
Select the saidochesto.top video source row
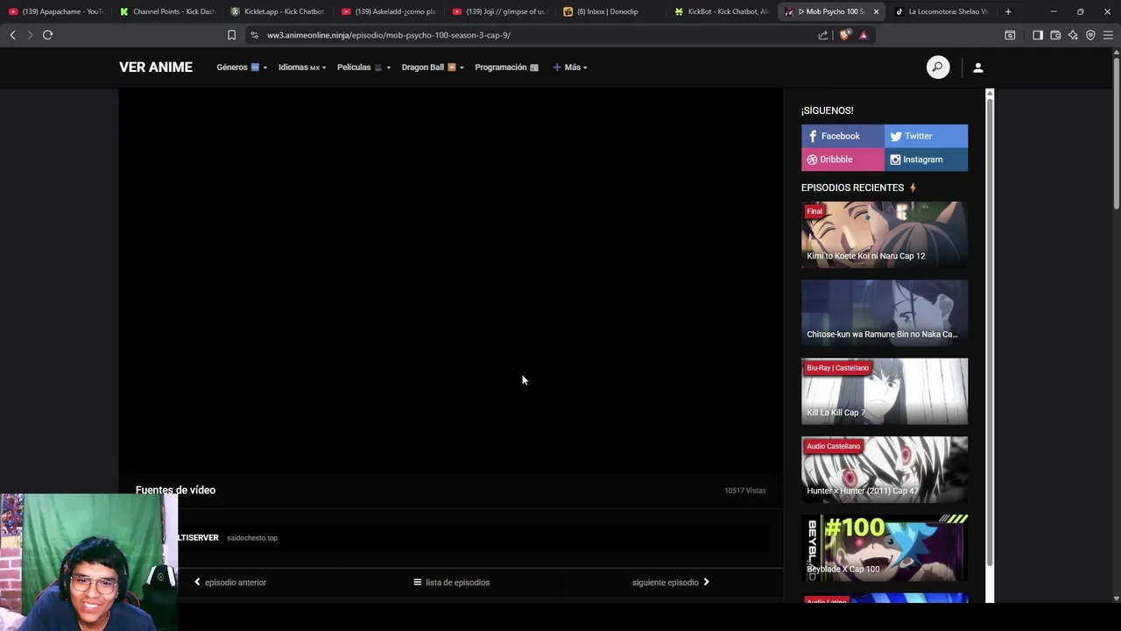[452, 538]
